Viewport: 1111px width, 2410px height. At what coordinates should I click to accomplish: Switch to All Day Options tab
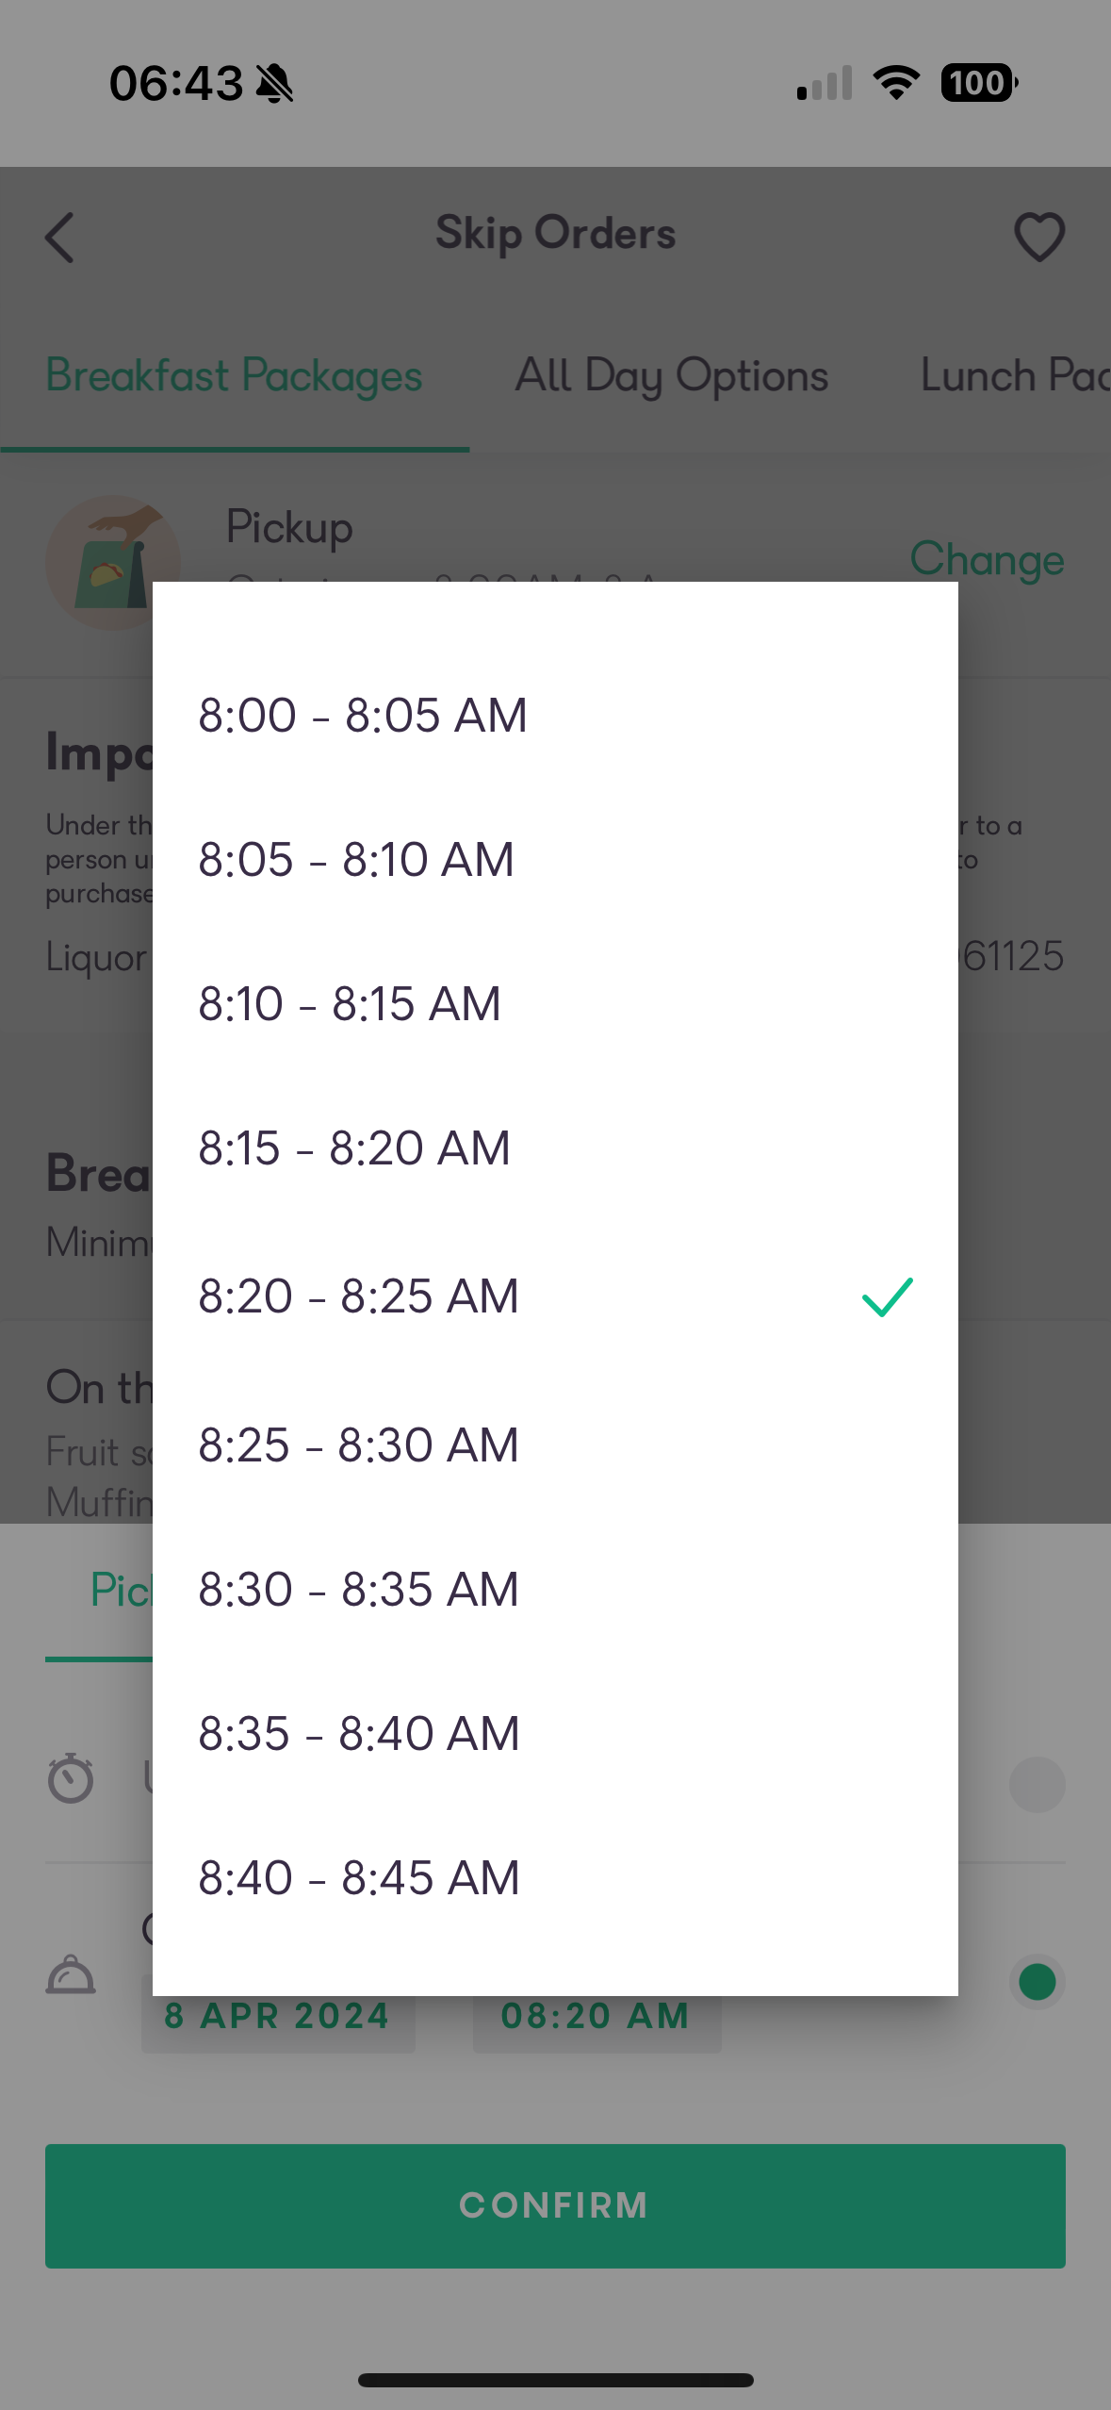[671, 375]
